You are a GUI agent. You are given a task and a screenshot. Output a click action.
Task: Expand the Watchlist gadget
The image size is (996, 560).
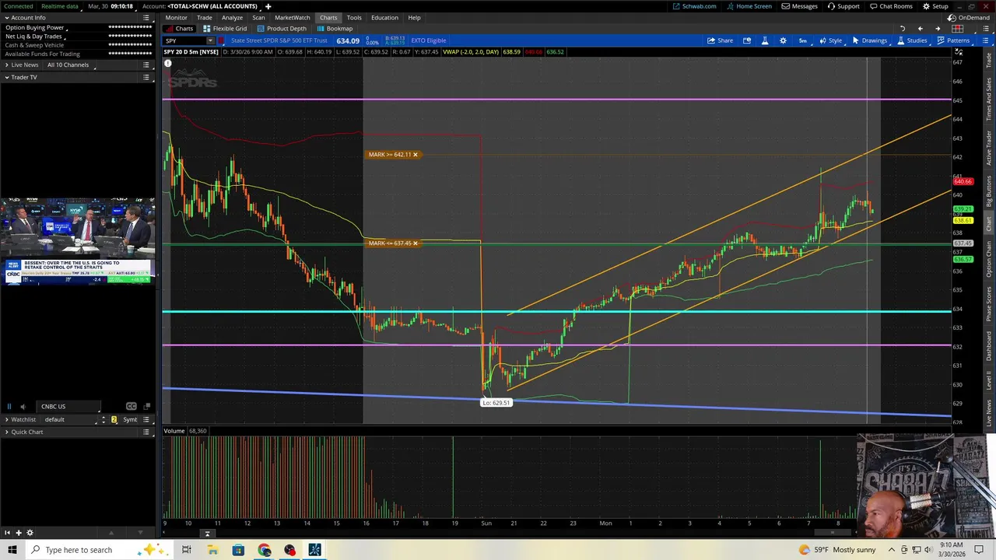tap(7, 419)
